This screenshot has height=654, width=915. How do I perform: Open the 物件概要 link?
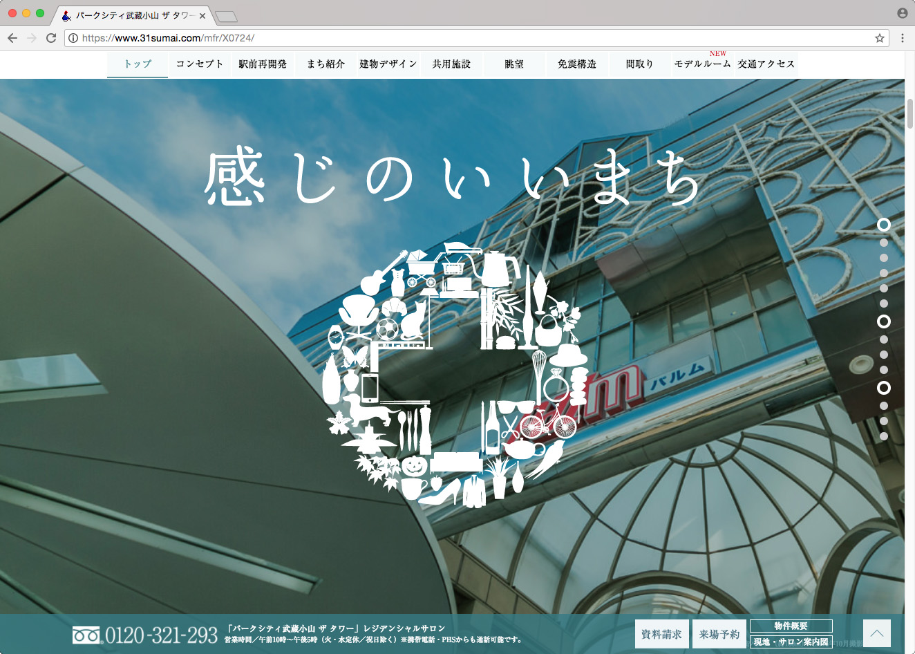pyautogui.click(x=791, y=626)
